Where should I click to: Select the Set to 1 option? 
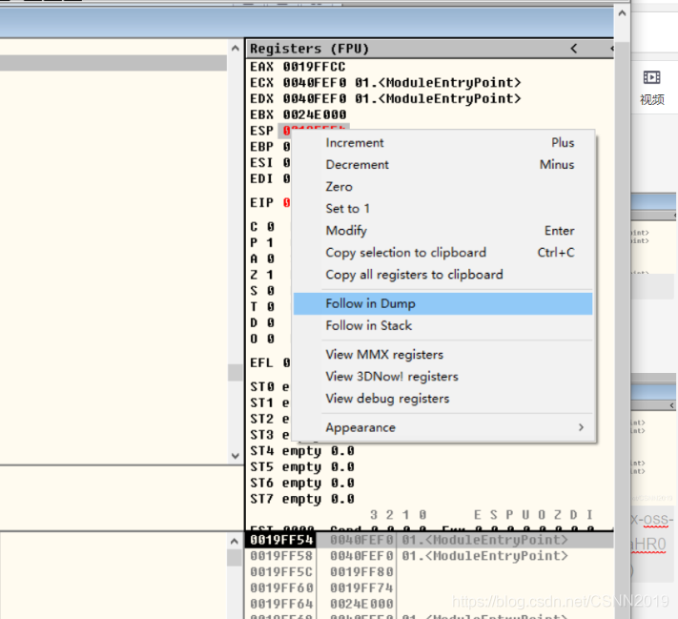click(x=442, y=209)
